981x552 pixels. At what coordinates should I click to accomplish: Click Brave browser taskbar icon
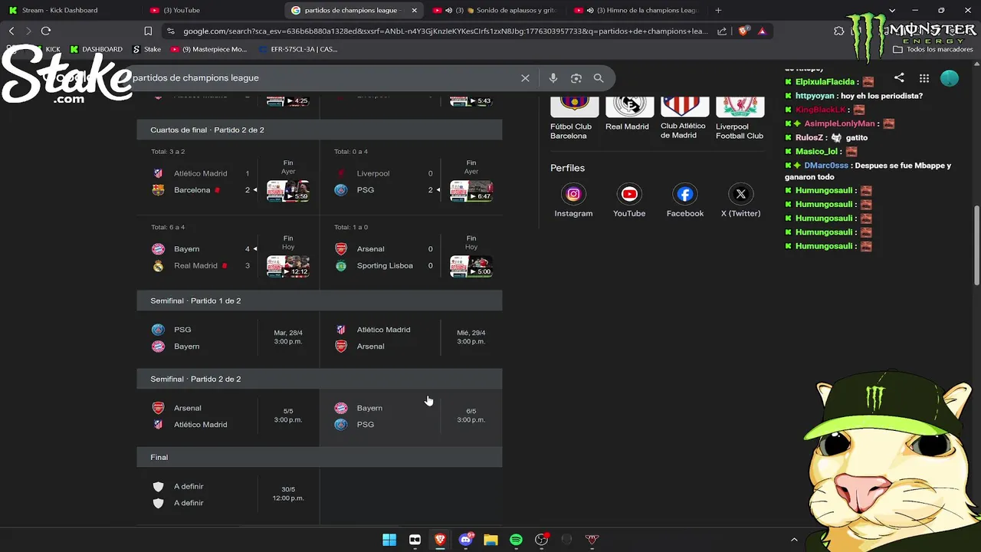pyautogui.click(x=440, y=540)
